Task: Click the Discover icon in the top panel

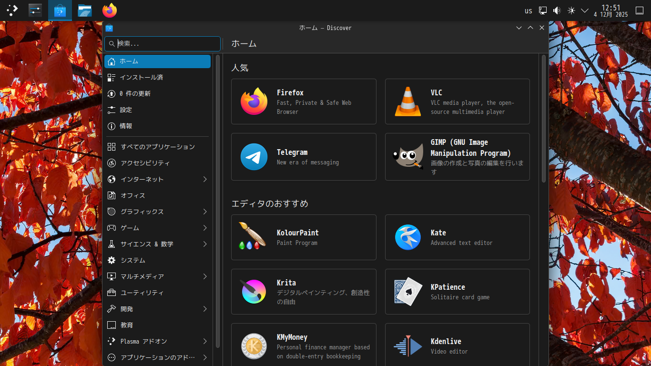Action: [x=60, y=10]
